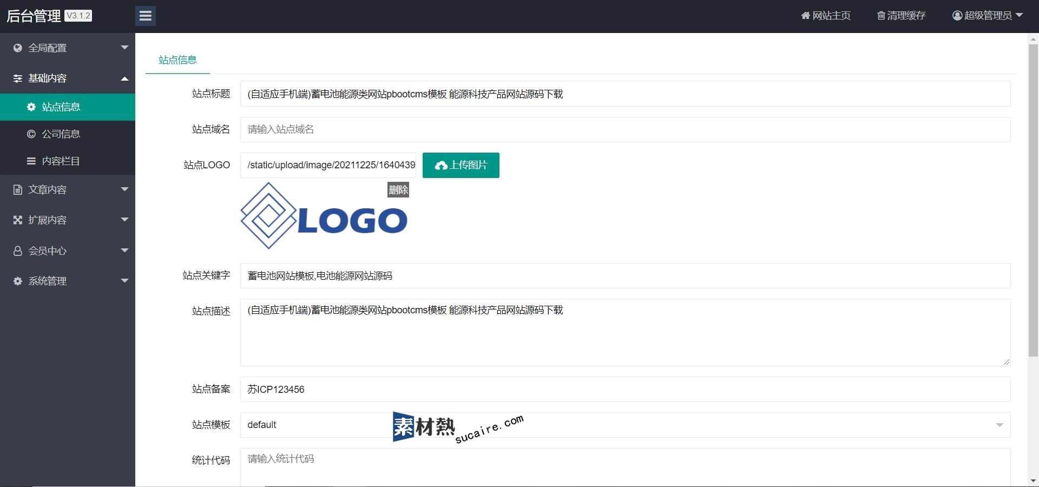Open 内容栏目 in the sidebar
This screenshot has width=1039, height=487.
click(x=68, y=161)
